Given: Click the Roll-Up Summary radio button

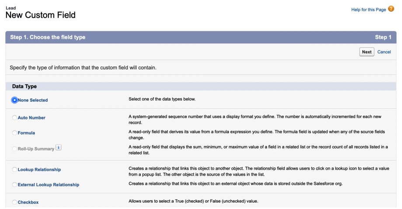Looking at the screenshot, I should tap(14, 149).
